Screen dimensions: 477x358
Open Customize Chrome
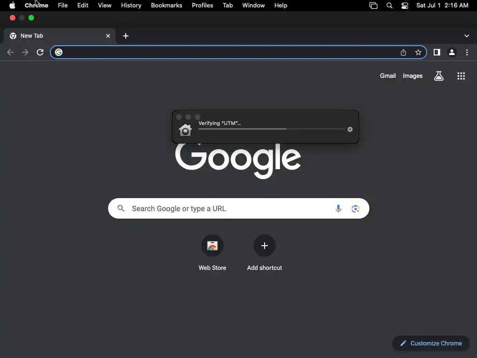(x=431, y=344)
